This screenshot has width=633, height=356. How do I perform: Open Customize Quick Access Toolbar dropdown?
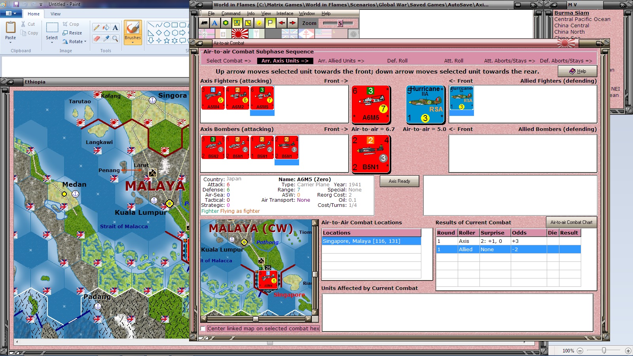[x=41, y=4]
